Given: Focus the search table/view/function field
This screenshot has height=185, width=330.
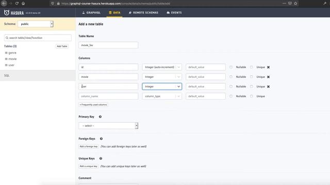Looking at the screenshot, I should click(x=38, y=38).
